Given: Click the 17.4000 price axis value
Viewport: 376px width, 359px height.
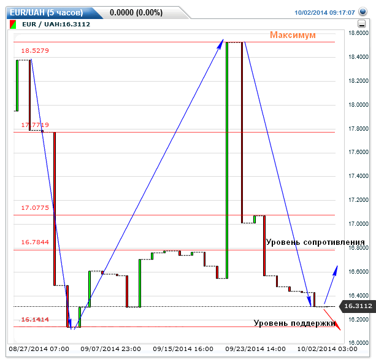Looking at the screenshot, I should click(x=358, y=176).
